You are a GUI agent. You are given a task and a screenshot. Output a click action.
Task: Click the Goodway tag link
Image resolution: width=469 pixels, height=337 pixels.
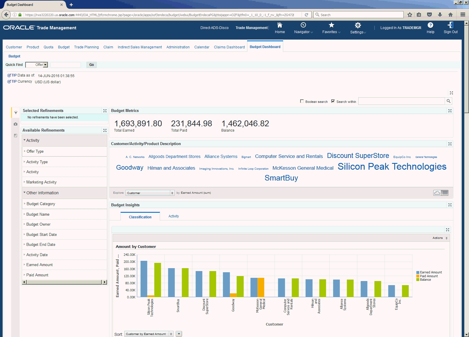(x=130, y=168)
